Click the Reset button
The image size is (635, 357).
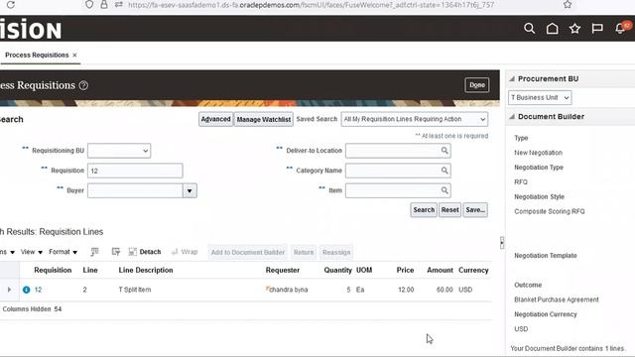449,210
